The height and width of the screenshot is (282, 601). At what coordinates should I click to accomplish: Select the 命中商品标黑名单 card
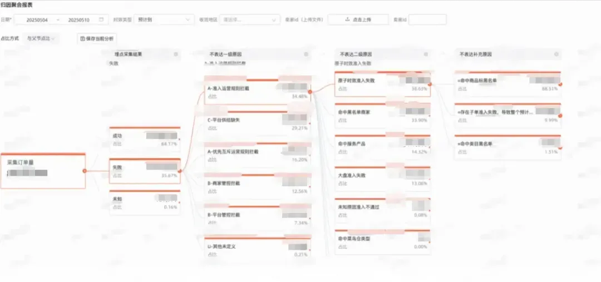(508, 85)
